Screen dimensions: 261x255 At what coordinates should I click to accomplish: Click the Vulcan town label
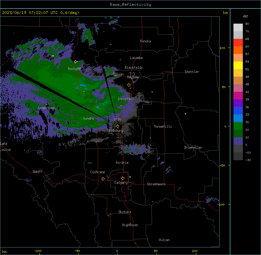tap(164, 240)
